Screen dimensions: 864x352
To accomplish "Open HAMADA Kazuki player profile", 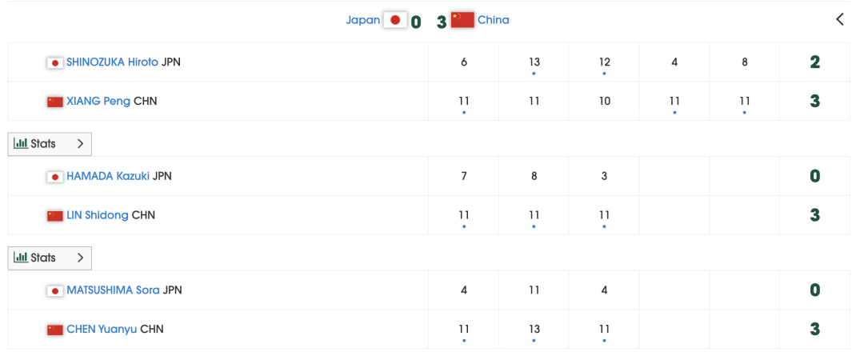I will tap(108, 176).
